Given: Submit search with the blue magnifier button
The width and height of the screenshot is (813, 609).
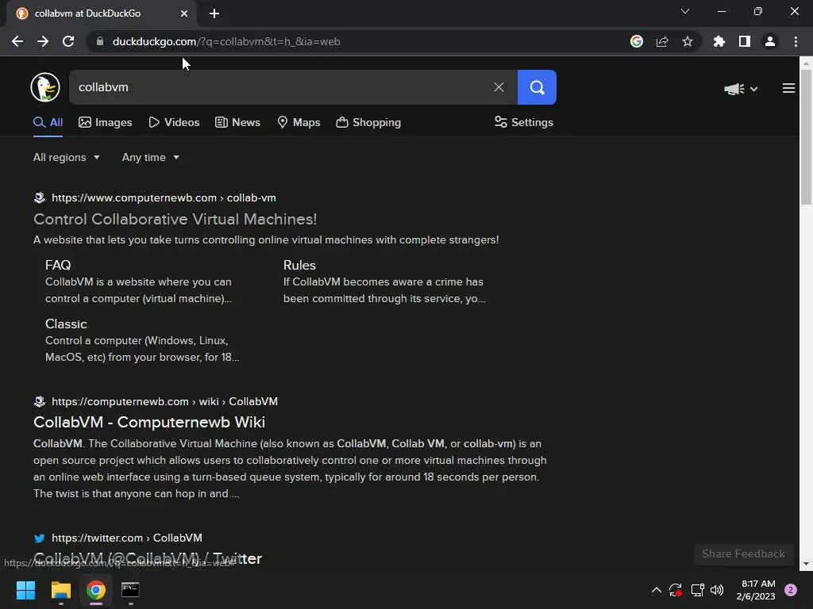Looking at the screenshot, I should click(538, 87).
